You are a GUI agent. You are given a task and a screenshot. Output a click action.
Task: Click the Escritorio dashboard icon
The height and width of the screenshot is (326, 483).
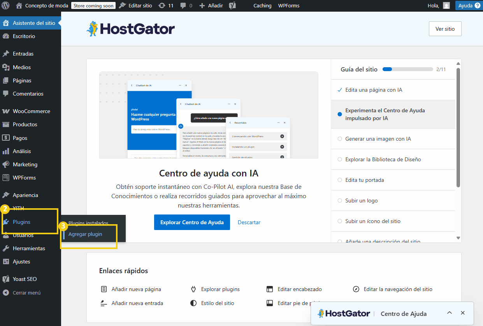(x=6, y=36)
